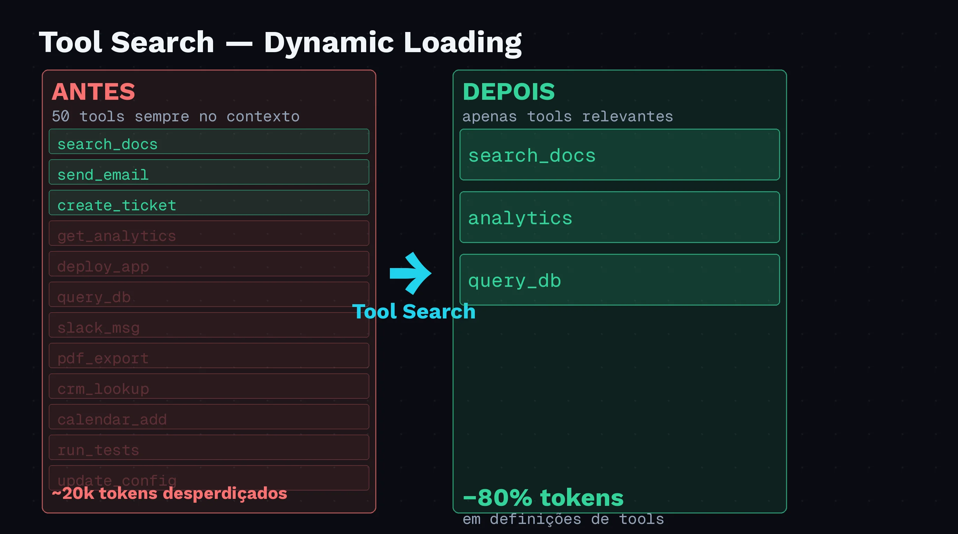Screen dimensions: 958x534
Task: Click the cyan 'Tool Search' label
Action: [414, 311]
